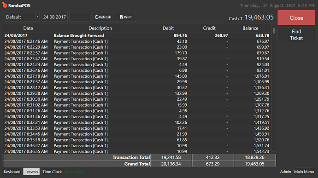
Task: Select the 8:35:18 AM payment transaction
Action: 137,140
